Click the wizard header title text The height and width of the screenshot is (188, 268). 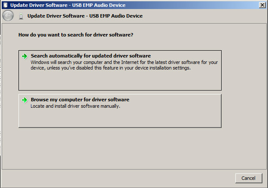85,16
